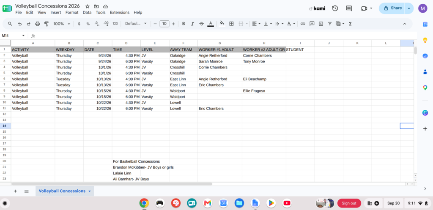Toggle bold formatting

click(184, 24)
